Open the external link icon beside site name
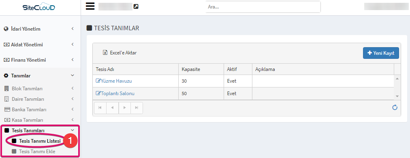410x158 pixels. (136, 6)
